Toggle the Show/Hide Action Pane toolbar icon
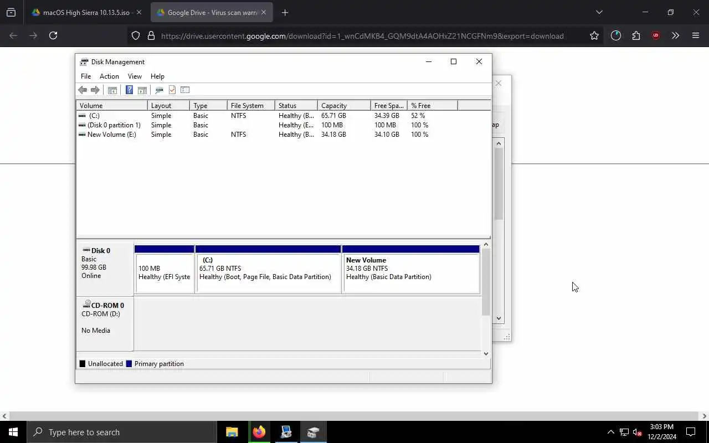709x443 pixels. coord(142,90)
